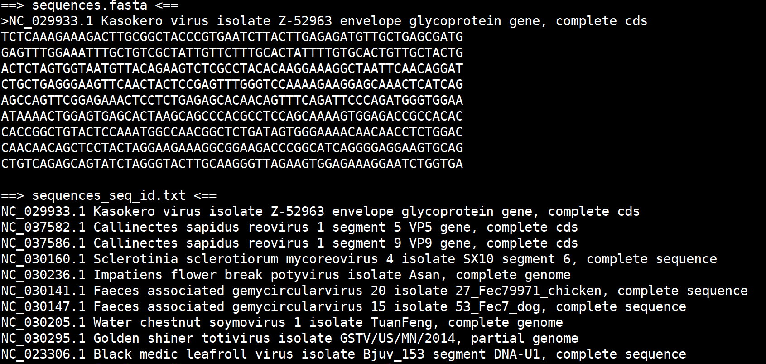Click the NC_037586.1 segment 9 VP9 line
The width and height of the screenshot is (766, 364).
[289, 243]
